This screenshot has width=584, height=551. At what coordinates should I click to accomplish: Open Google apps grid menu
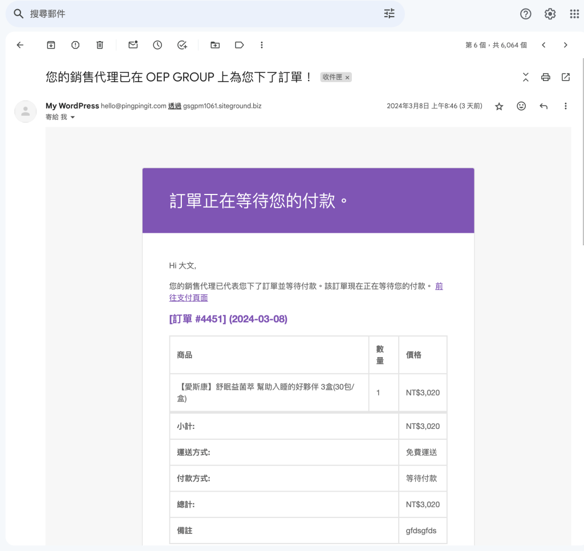pos(574,14)
